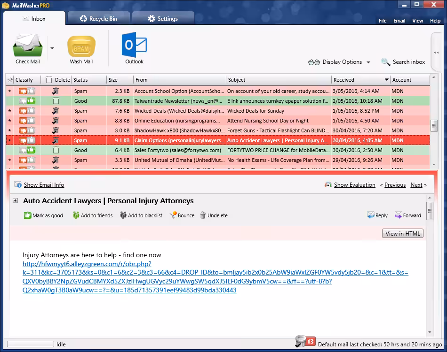Switch to the Recycle Bin tab

(x=98, y=19)
